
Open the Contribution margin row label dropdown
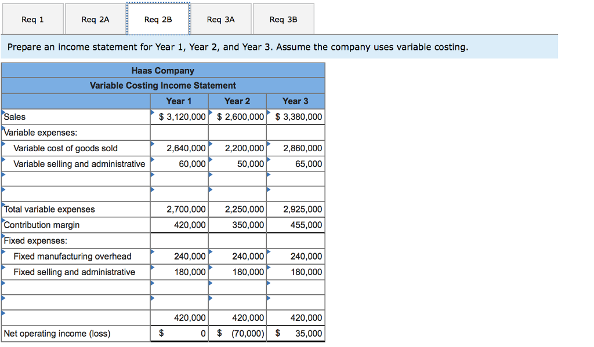(2, 221)
